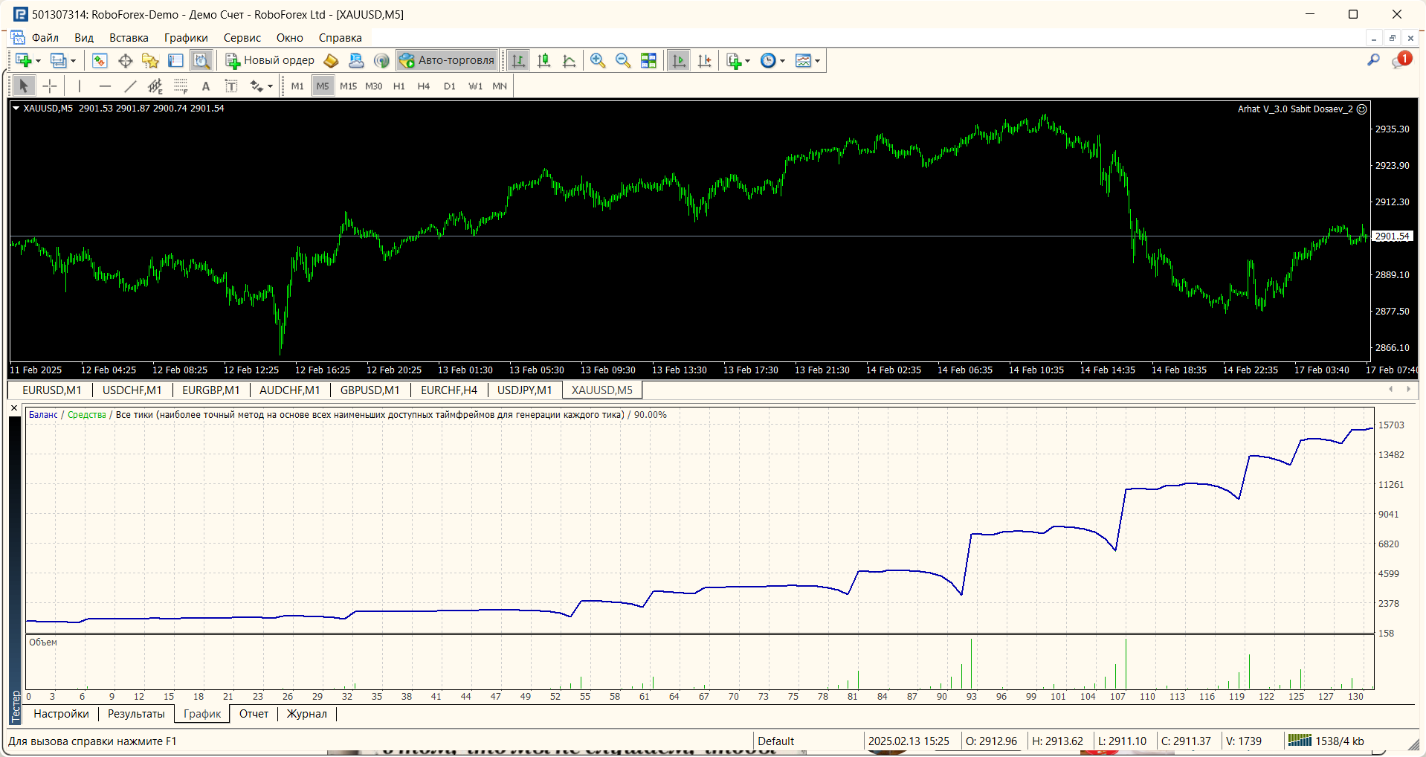The height and width of the screenshot is (757, 1426).
Task: Click the Templates icon
Action: click(x=803, y=60)
